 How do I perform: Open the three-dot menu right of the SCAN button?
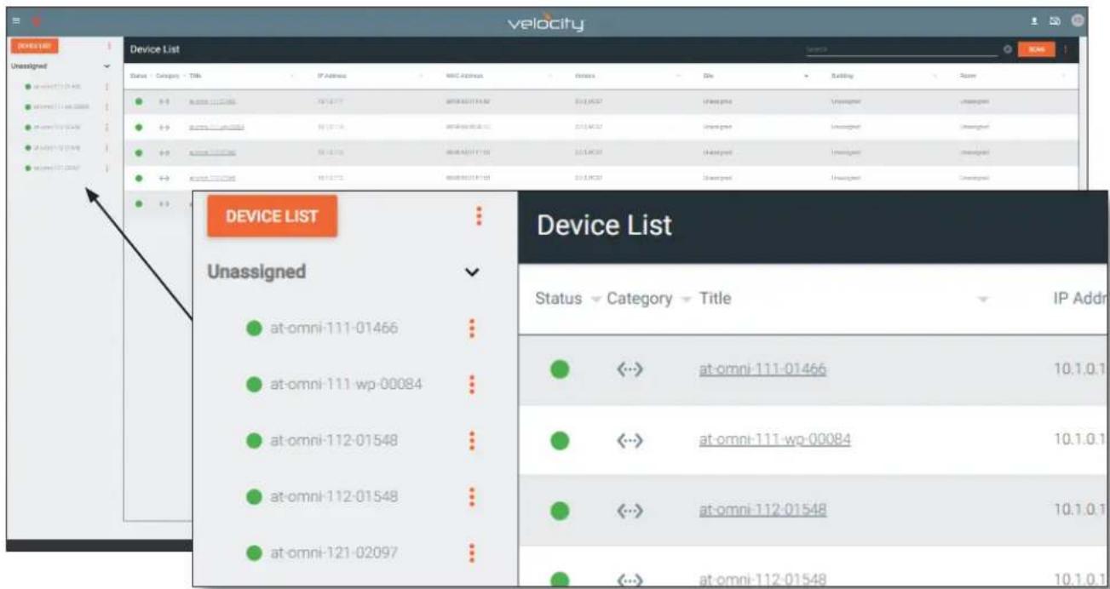pyautogui.click(x=1065, y=50)
